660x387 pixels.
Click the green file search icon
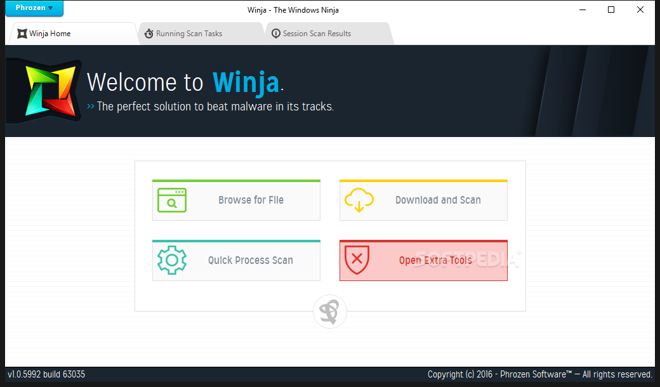click(172, 200)
